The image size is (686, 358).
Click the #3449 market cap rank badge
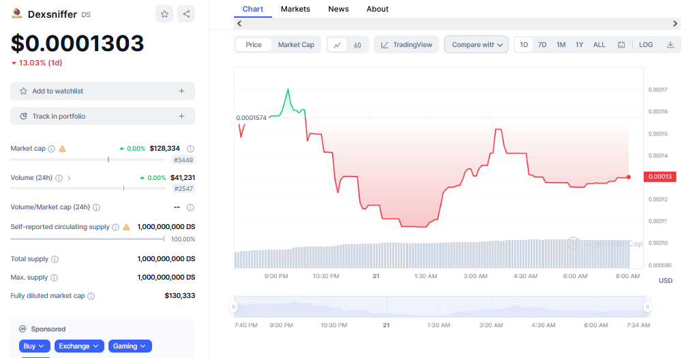pyautogui.click(x=183, y=160)
